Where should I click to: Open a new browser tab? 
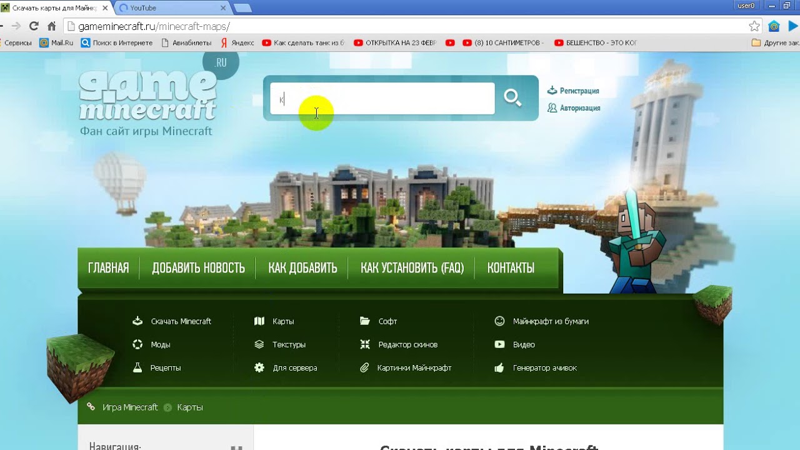point(242,7)
